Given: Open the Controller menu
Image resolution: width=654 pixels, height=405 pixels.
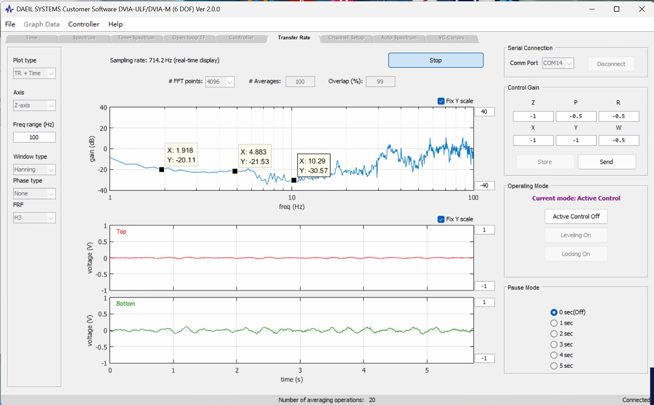Looking at the screenshot, I should coord(84,24).
